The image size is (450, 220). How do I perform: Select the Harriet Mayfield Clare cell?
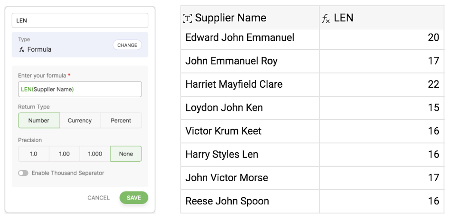[250, 85]
